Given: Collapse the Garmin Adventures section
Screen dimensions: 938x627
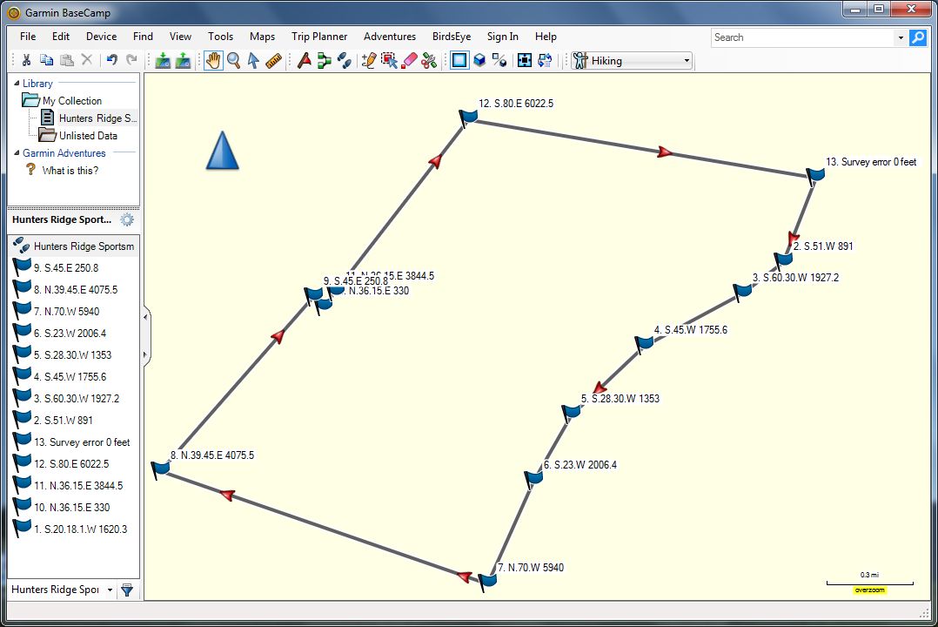Looking at the screenshot, I should 17,152.
